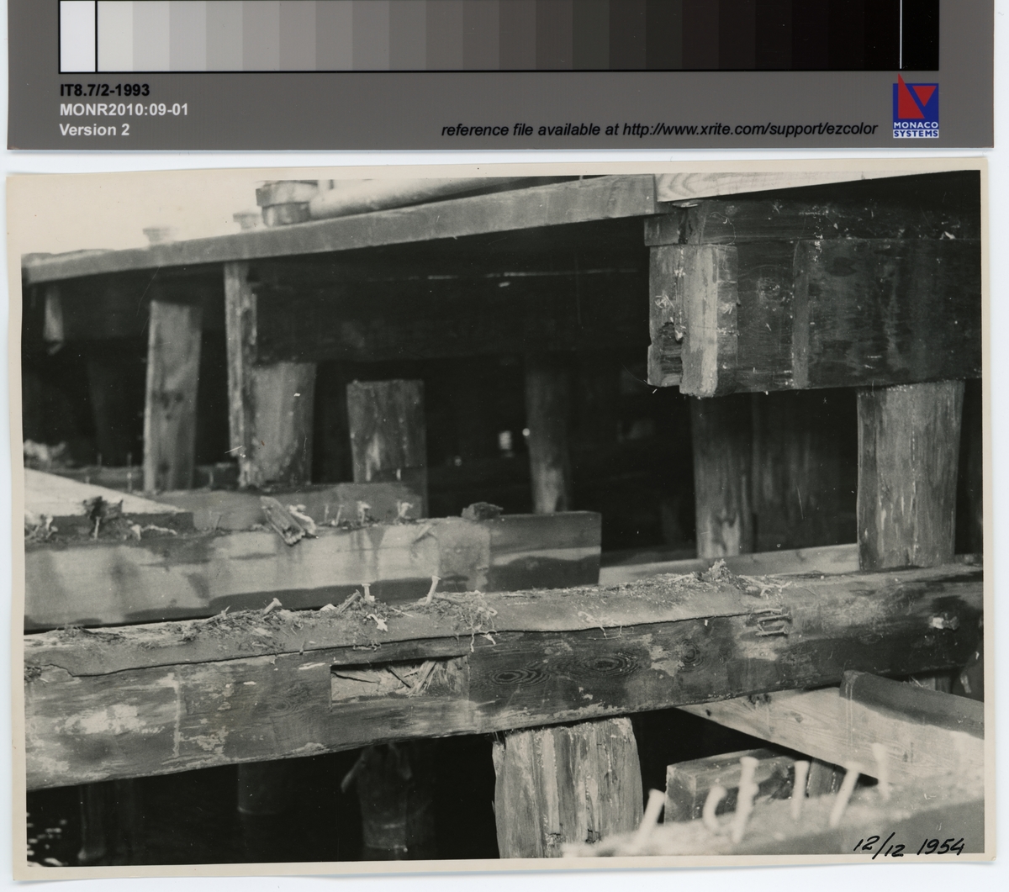The image size is (1009, 892).
Task: Click the Version 2 label
Action: (94, 129)
